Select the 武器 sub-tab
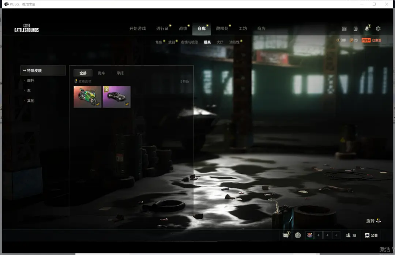This screenshot has height=255, width=395. [x=172, y=42]
